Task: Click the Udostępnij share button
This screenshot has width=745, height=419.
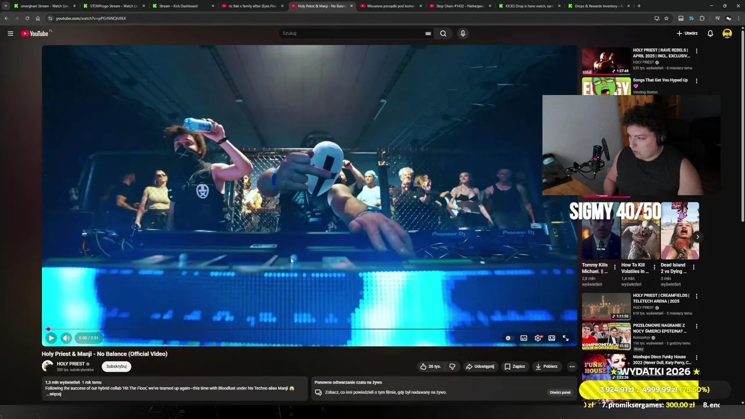Action: pos(480,367)
